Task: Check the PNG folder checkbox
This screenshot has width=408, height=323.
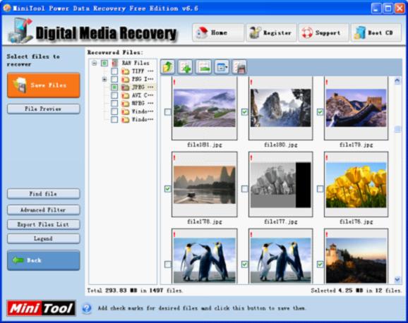Action: (114, 79)
